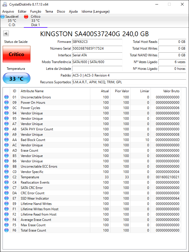Click status icon for Total Erase Count row

click(6, 230)
